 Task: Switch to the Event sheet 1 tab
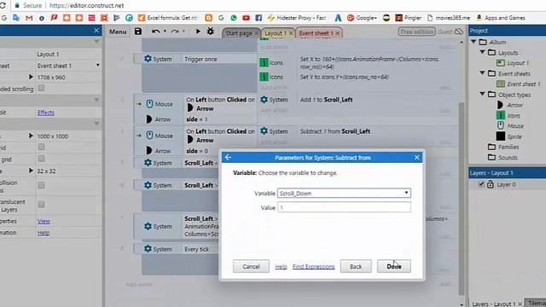point(317,33)
